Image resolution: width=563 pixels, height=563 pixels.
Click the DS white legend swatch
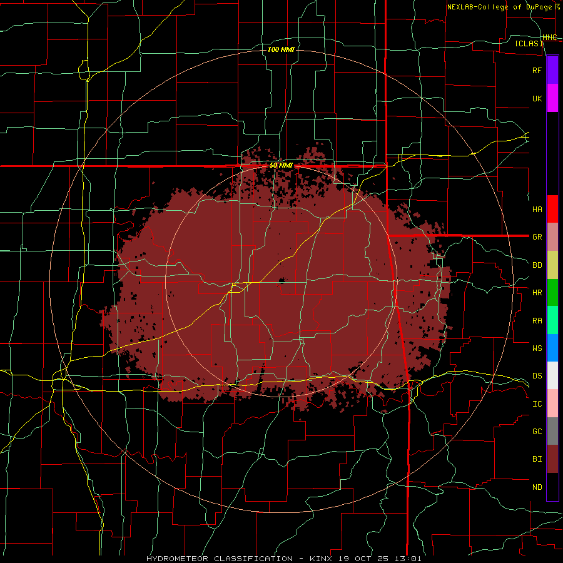(x=552, y=375)
